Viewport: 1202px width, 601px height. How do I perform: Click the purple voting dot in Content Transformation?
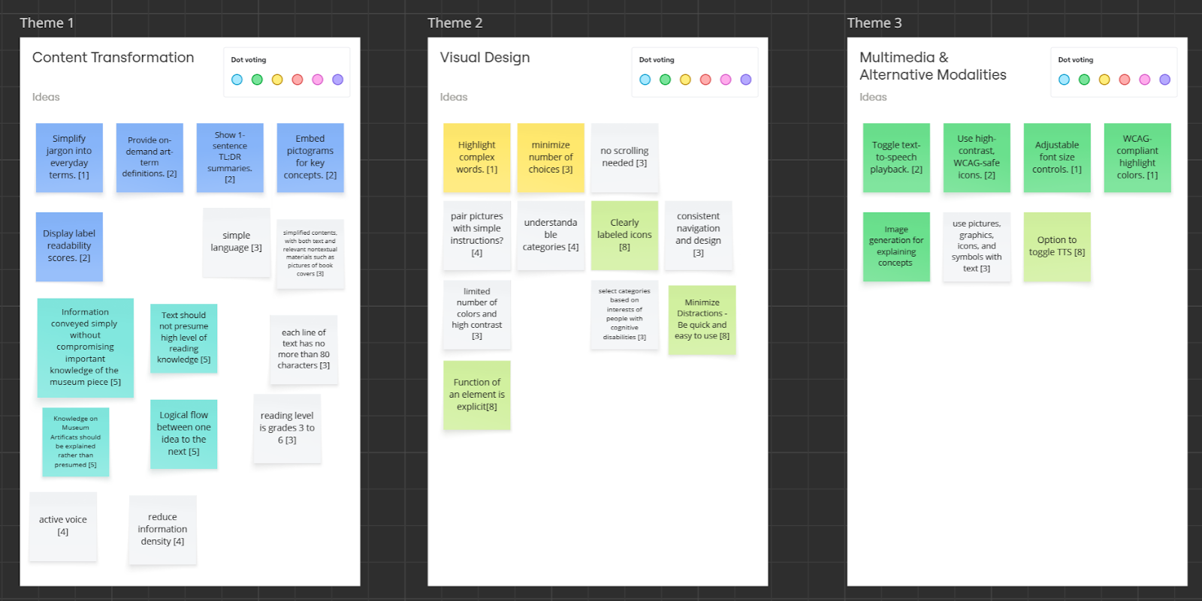tap(338, 80)
